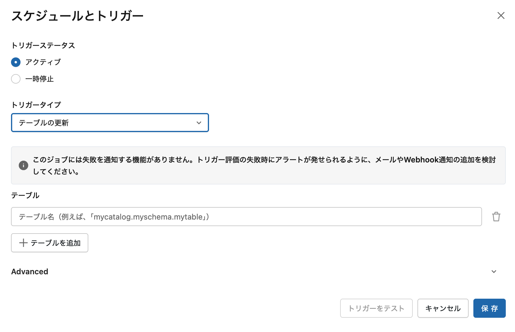Click the chevron next to Advanced
The image size is (515, 332).
coord(494,271)
